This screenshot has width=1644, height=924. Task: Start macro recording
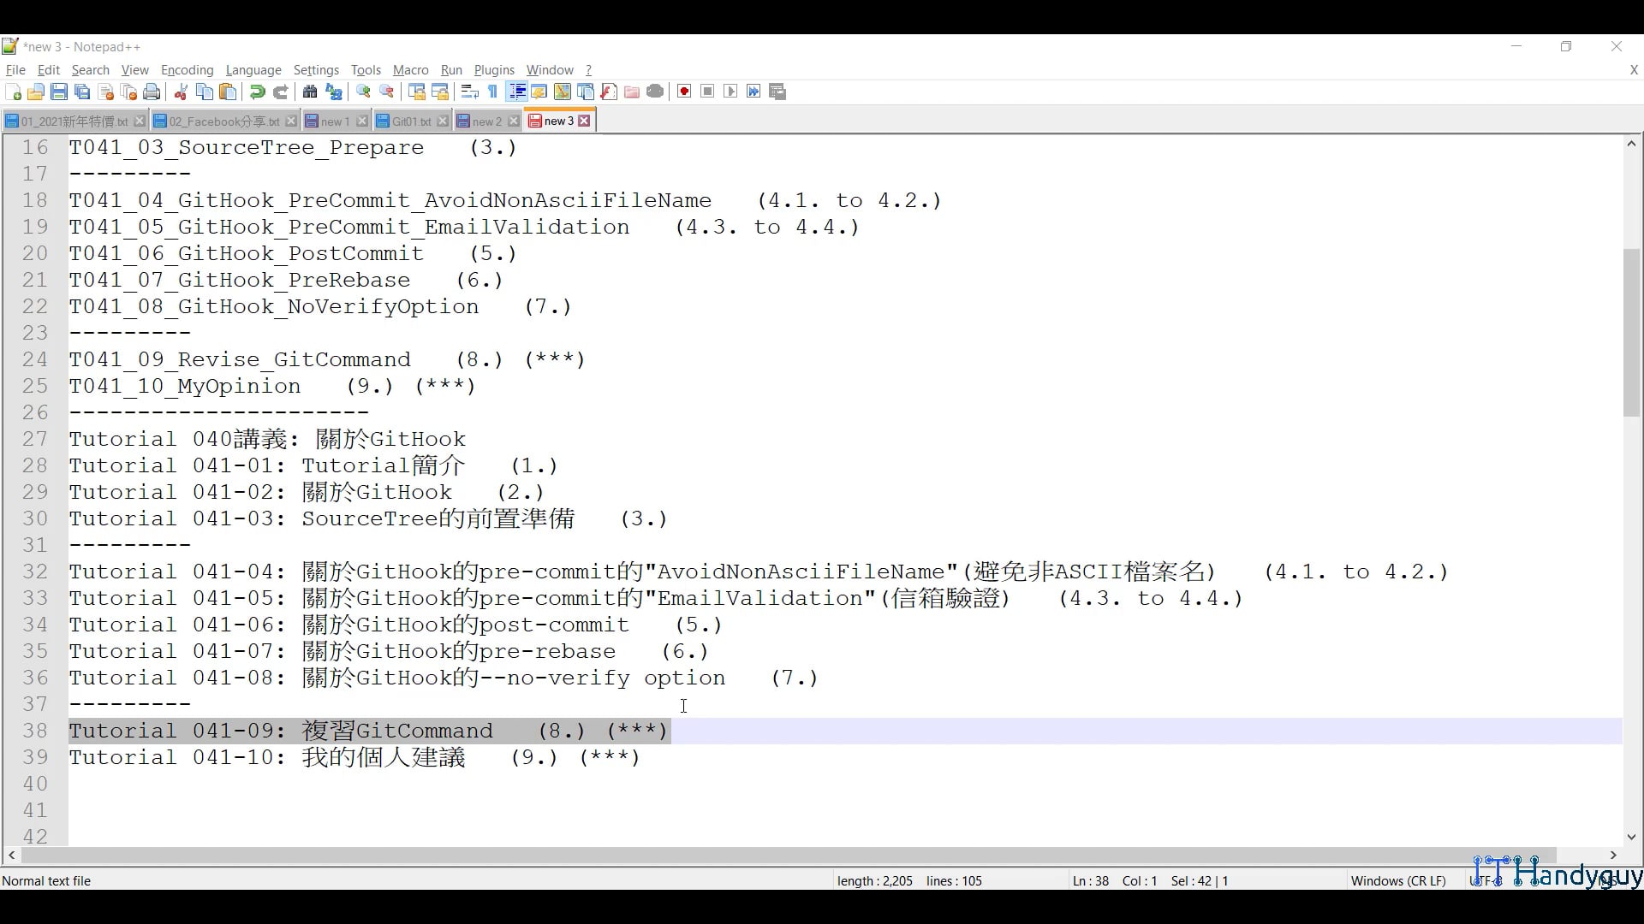click(x=684, y=92)
